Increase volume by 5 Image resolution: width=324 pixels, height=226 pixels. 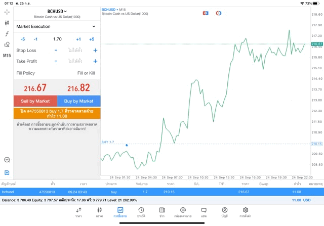(92, 39)
